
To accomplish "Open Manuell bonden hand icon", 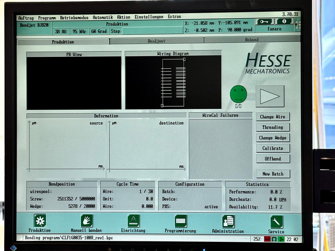I will (87, 221).
